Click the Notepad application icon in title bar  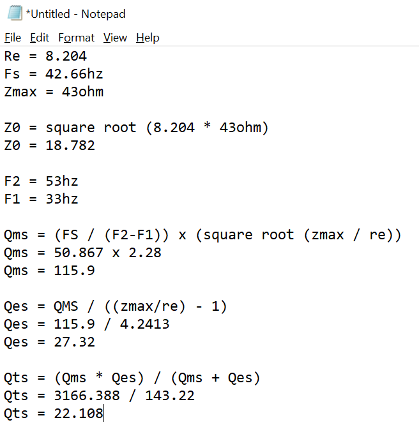pyautogui.click(x=15, y=13)
